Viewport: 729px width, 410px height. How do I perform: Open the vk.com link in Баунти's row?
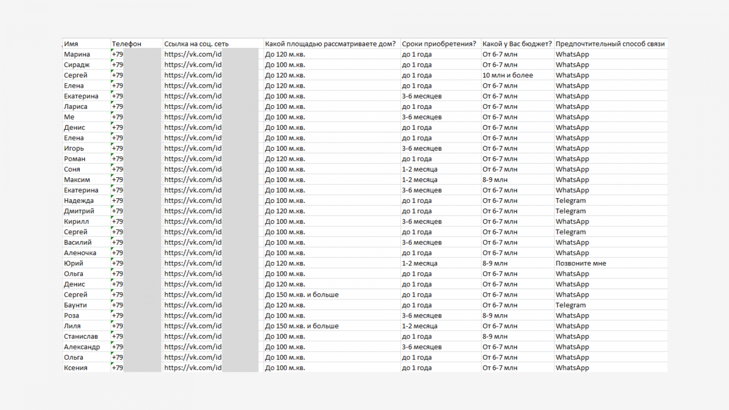coord(193,306)
